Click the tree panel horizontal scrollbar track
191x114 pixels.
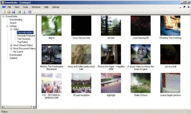point(18,107)
